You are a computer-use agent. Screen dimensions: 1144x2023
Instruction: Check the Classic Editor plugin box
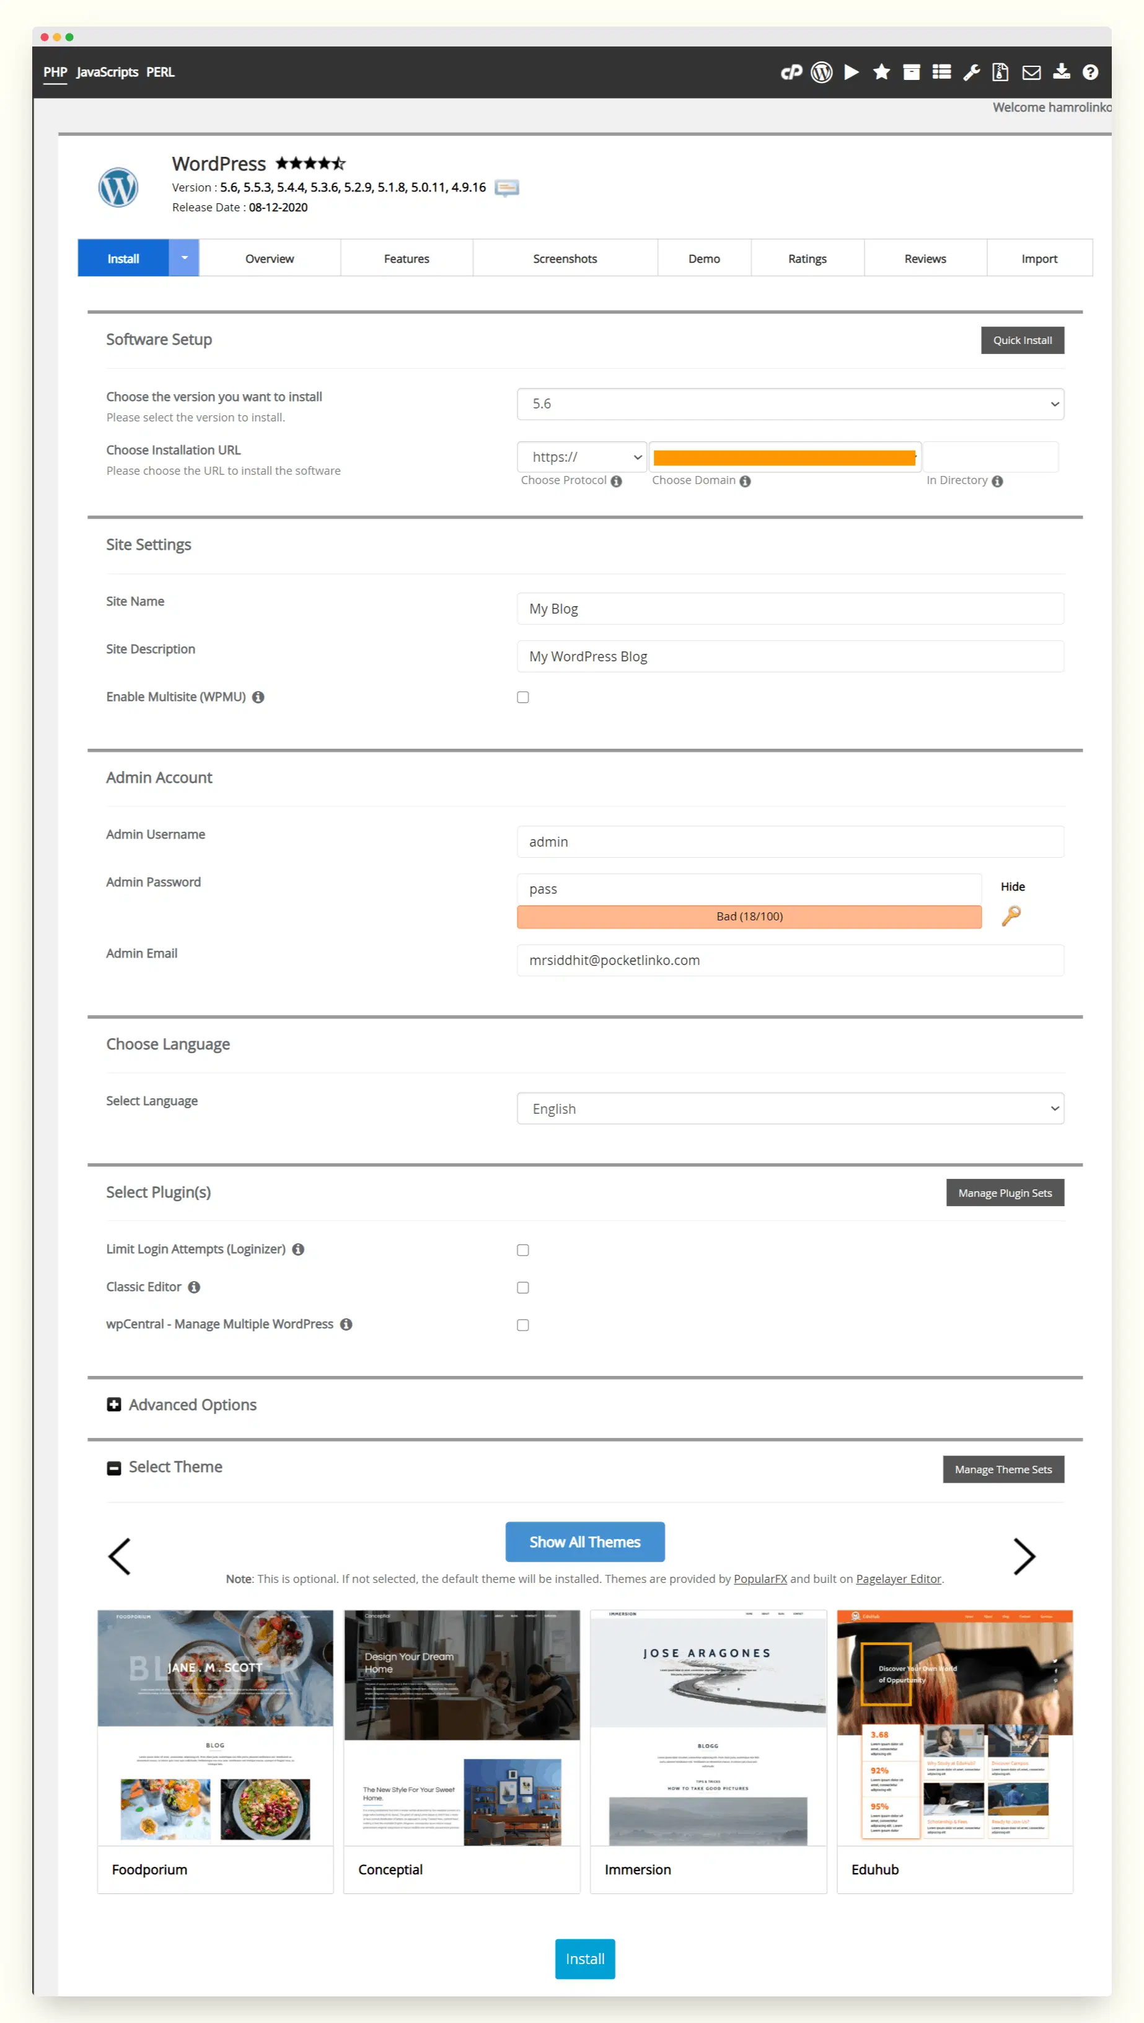coord(522,1288)
